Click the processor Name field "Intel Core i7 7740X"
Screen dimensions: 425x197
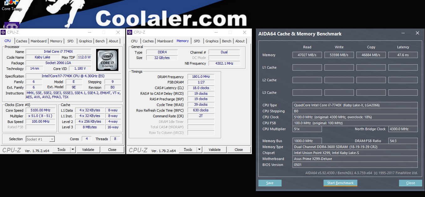(59, 51)
